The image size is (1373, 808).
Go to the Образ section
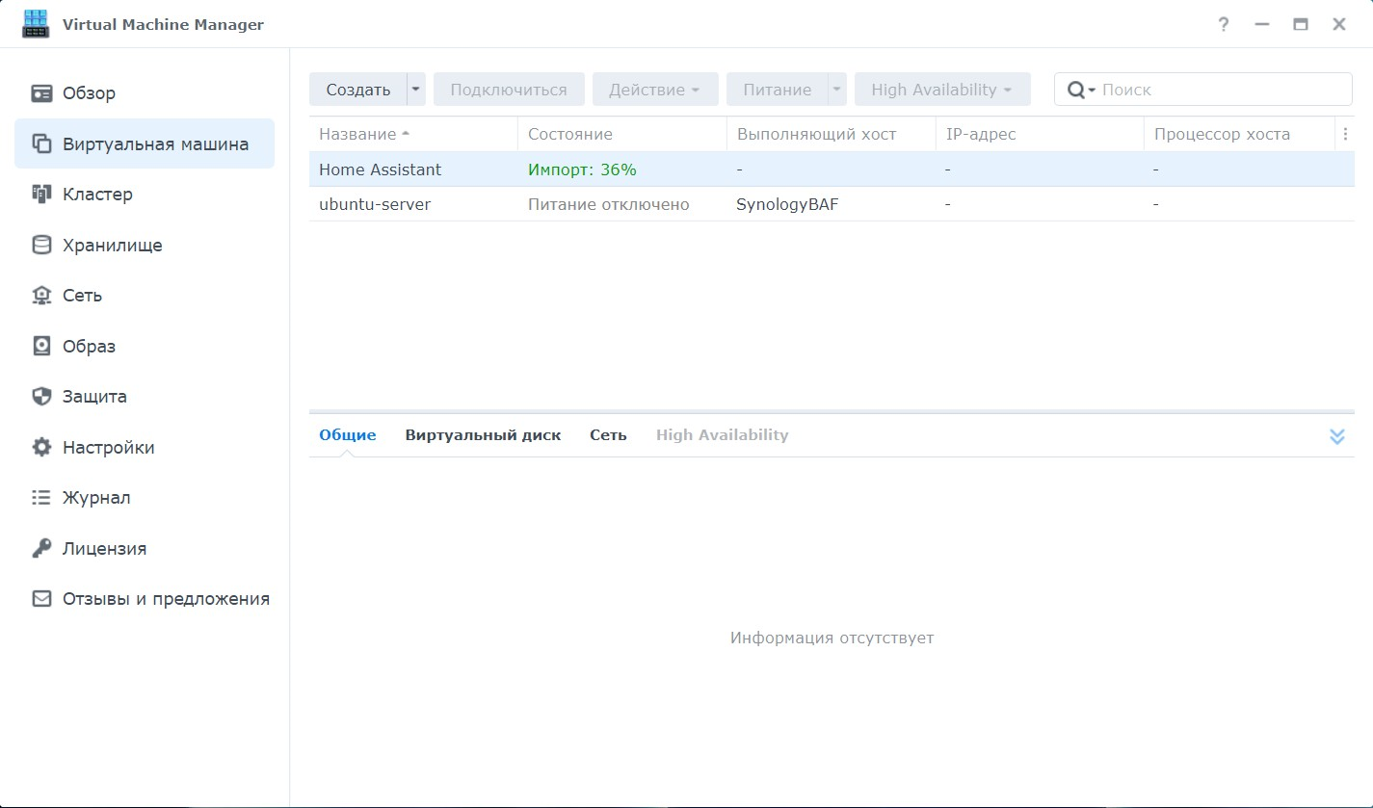point(145,346)
